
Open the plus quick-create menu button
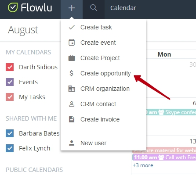[72, 8]
